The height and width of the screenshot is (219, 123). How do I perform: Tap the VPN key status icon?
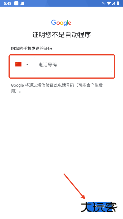tap(103, 3)
